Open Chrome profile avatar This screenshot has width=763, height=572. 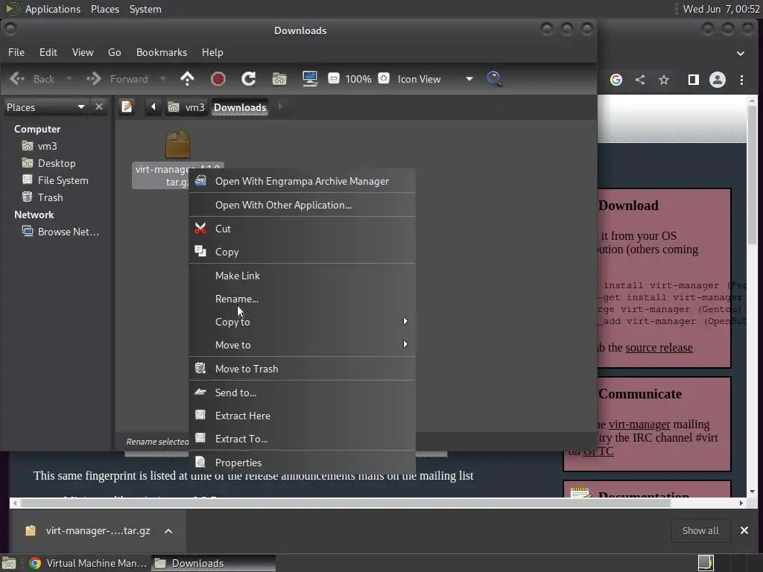(718, 80)
